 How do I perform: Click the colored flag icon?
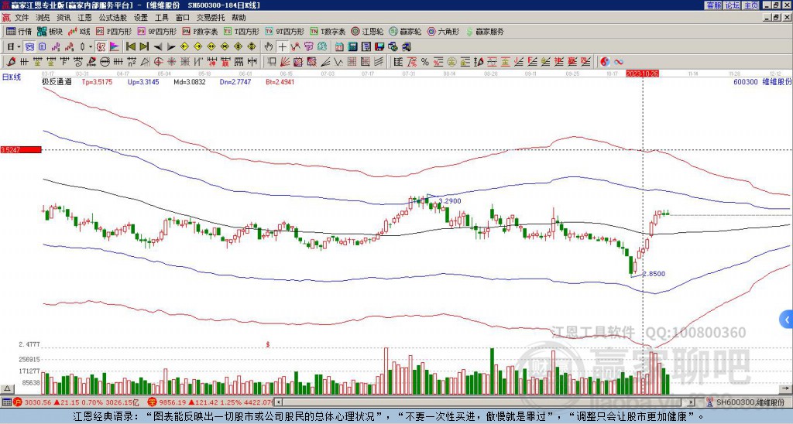click(115, 46)
